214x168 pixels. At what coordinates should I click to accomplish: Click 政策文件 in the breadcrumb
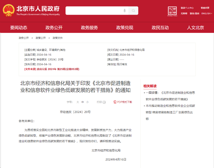pyautogui.click(x=58, y=38)
